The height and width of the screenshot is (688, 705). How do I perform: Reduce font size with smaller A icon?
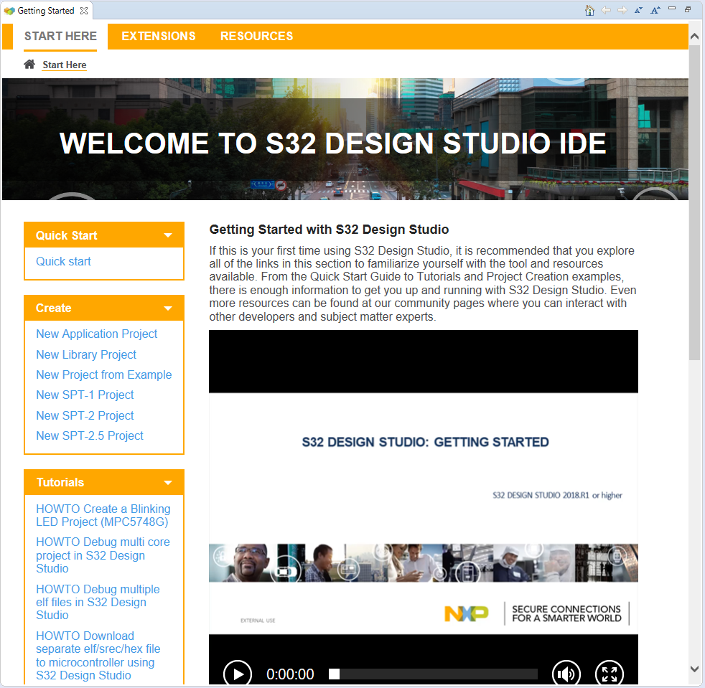638,10
